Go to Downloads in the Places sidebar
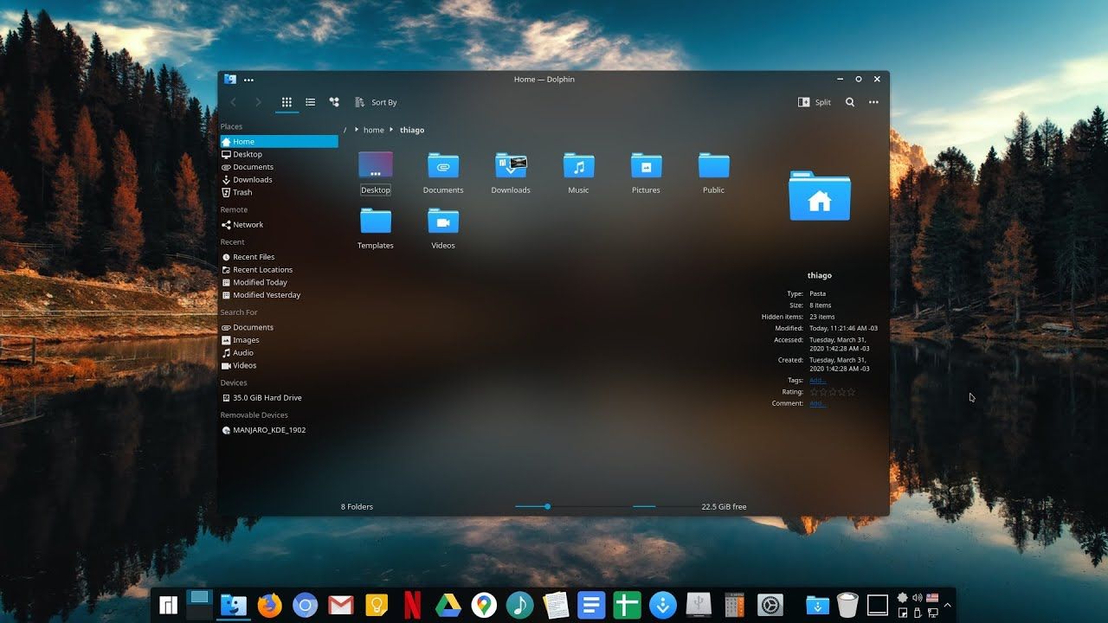Screen dimensions: 1108x623 (x=279, y=180)
